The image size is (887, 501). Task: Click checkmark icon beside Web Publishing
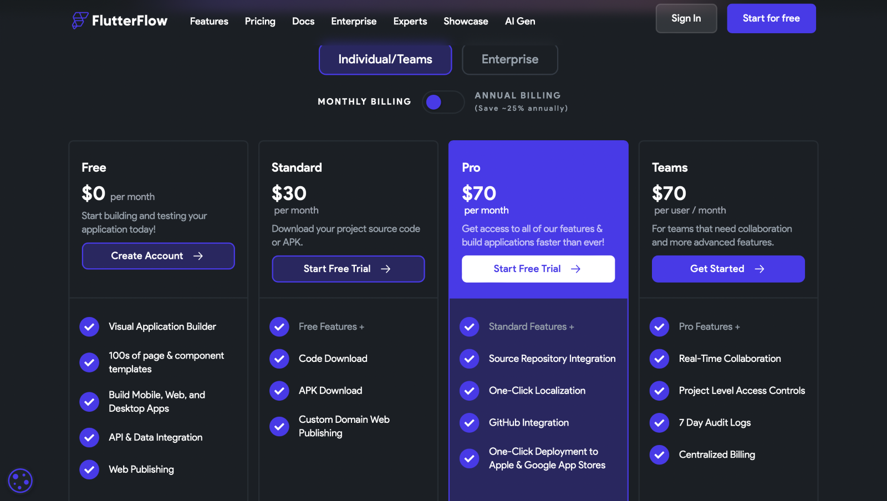[x=89, y=469]
